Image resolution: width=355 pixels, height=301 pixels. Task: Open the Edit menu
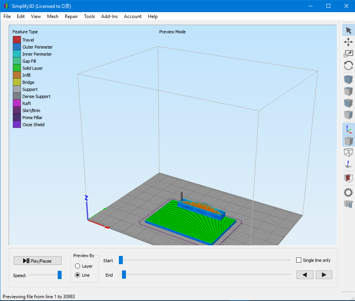(x=21, y=16)
